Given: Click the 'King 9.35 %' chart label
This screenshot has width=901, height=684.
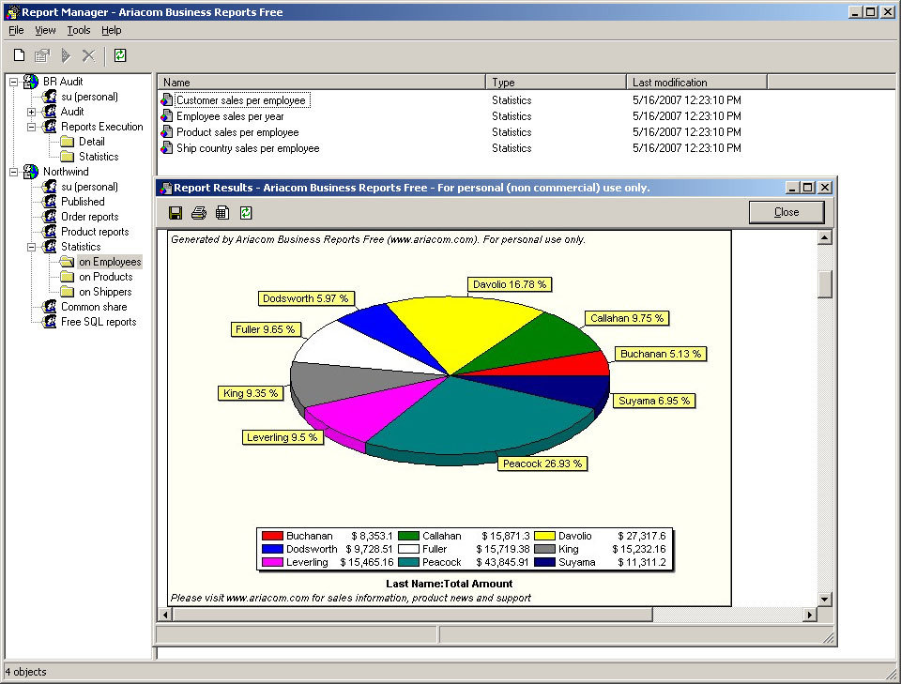Looking at the screenshot, I should click(251, 393).
